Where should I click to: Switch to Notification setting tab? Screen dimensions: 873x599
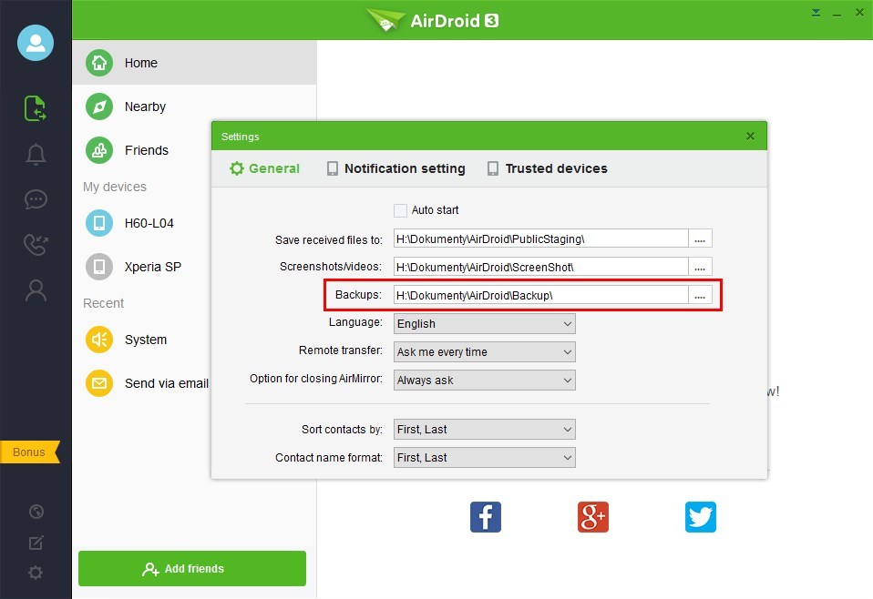395,168
